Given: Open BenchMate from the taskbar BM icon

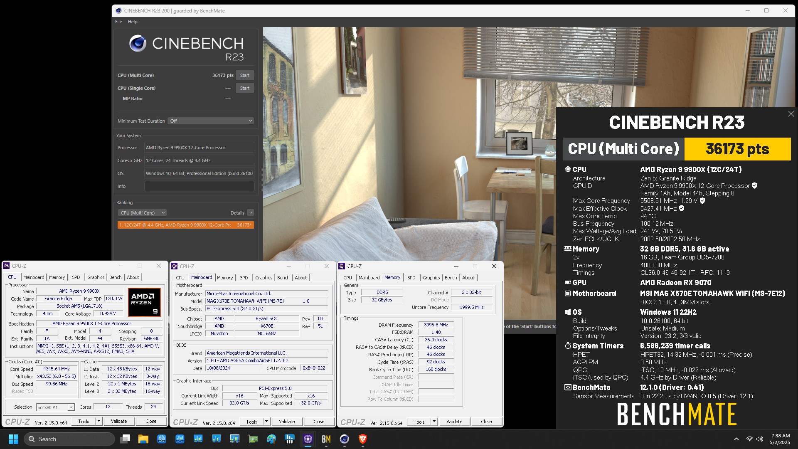Looking at the screenshot, I should pyautogui.click(x=326, y=439).
